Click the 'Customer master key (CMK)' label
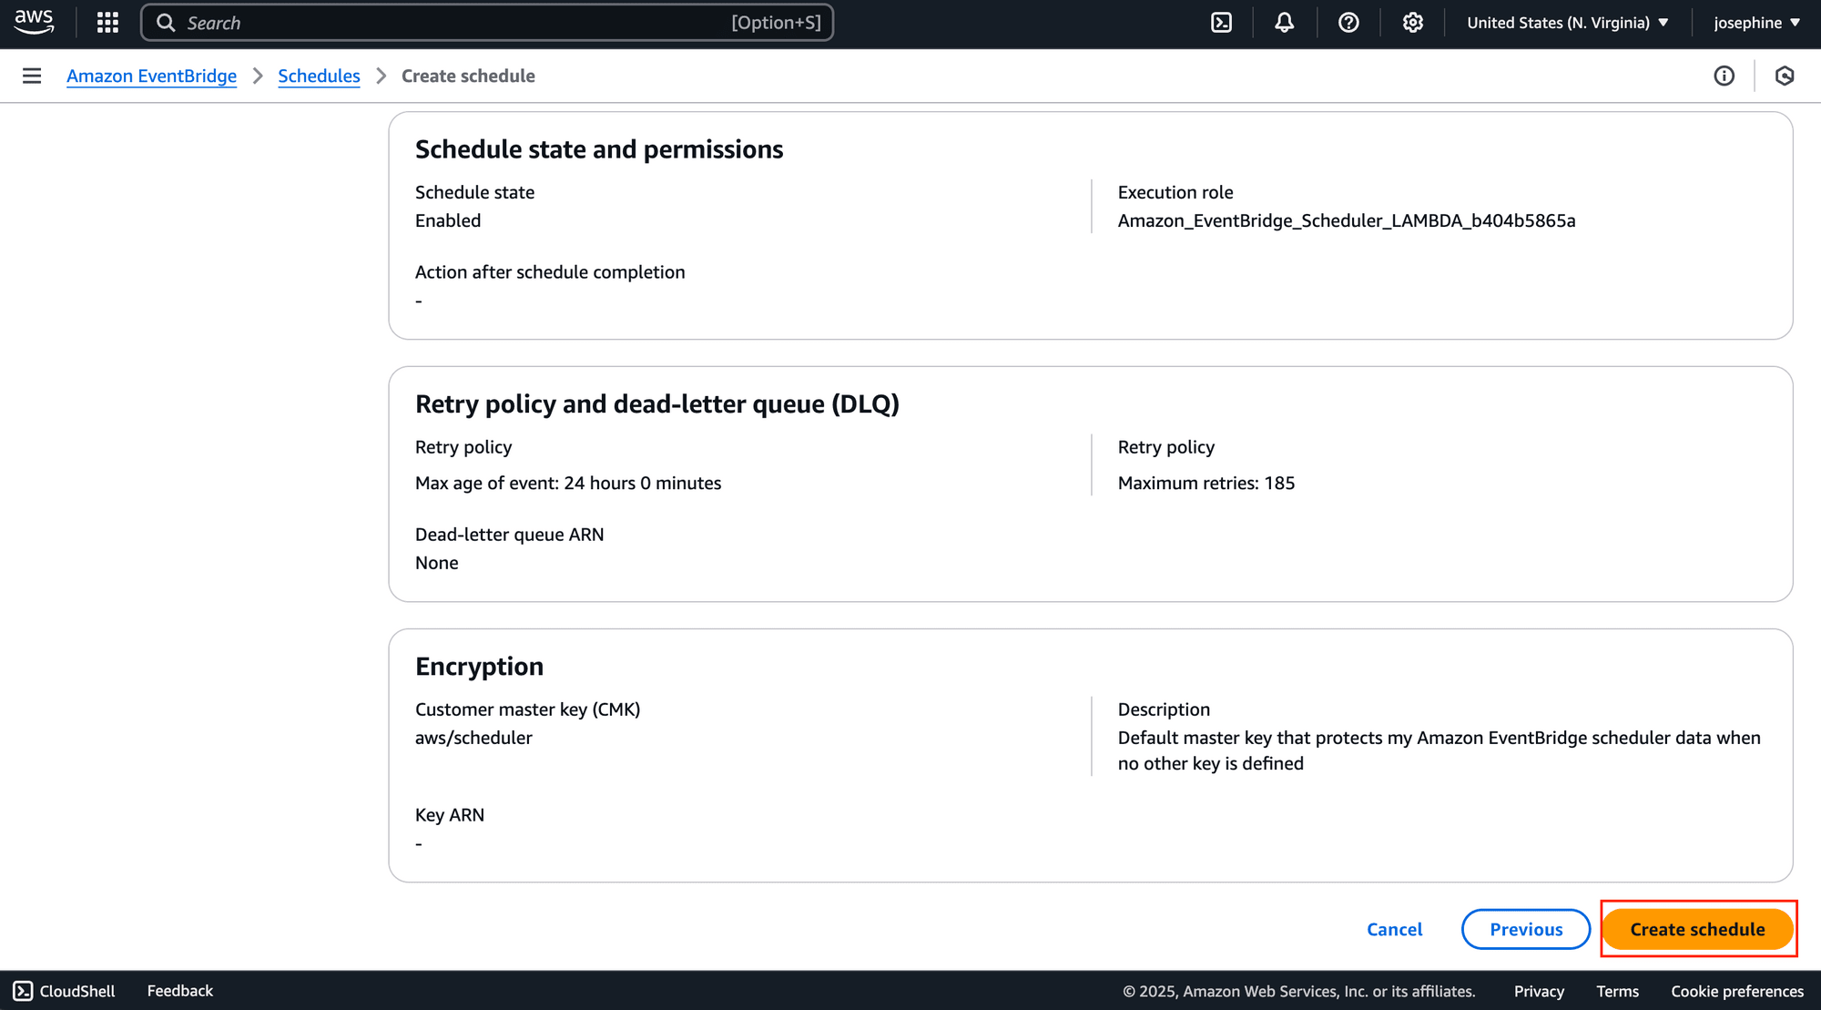The height and width of the screenshot is (1010, 1821). 527,709
